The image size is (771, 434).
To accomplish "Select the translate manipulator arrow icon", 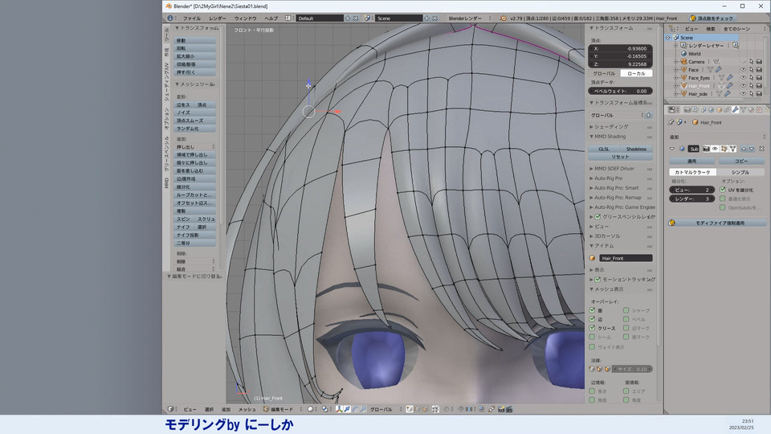I will 347,409.
